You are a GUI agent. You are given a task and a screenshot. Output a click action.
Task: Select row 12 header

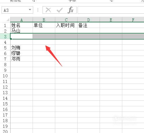pos(5,87)
